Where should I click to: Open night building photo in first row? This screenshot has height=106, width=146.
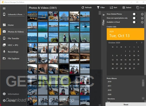tap(32, 16)
